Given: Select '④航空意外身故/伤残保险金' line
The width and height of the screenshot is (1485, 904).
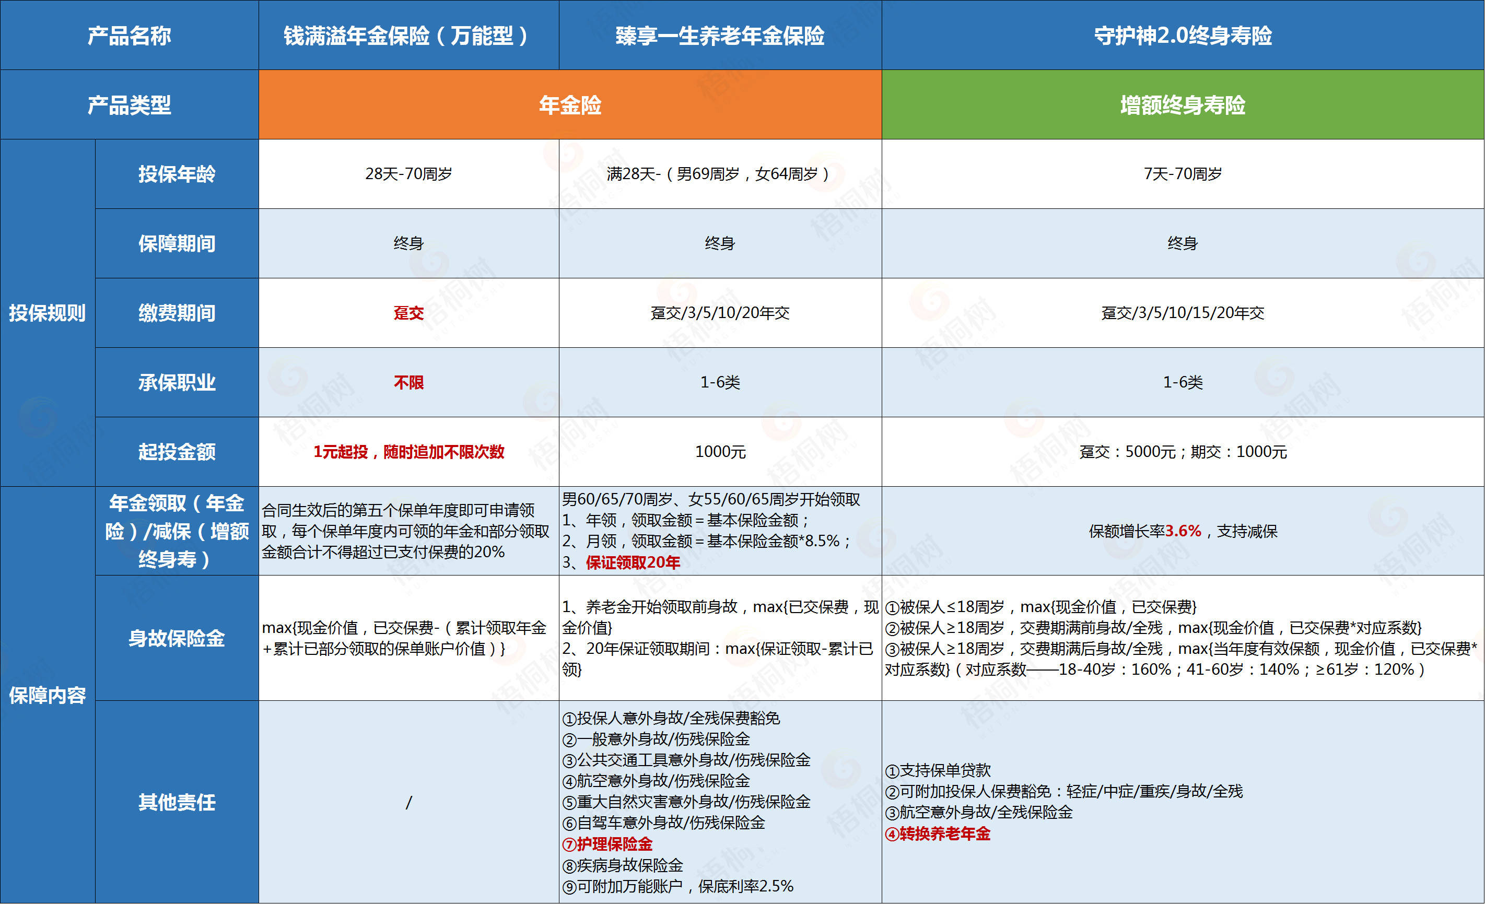Looking at the screenshot, I should pyautogui.click(x=657, y=781).
